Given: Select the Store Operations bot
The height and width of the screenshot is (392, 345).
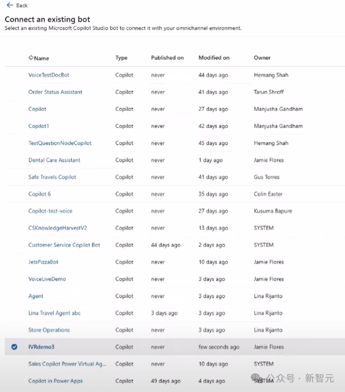Looking at the screenshot, I should [49, 330].
